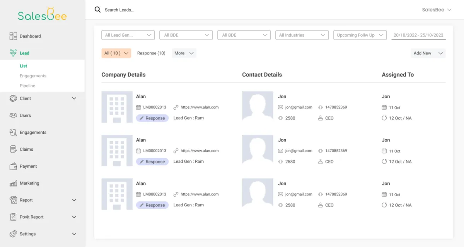Image resolution: width=464 pixels, height=247 pixels.
Task: Open the All Industries dropdown
Action: pyautogui.click(x=302, y=35)
